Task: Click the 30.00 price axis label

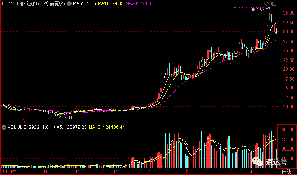Action: click(x=289, y=32)
